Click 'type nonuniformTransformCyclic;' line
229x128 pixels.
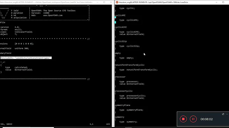click(x=138, y=70)
